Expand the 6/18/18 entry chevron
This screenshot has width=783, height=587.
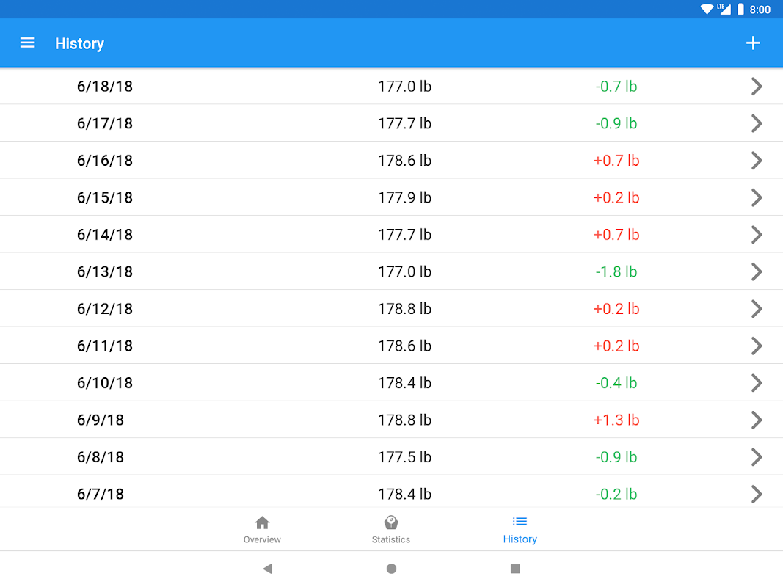pyautogui.click(x=757, y=87)
